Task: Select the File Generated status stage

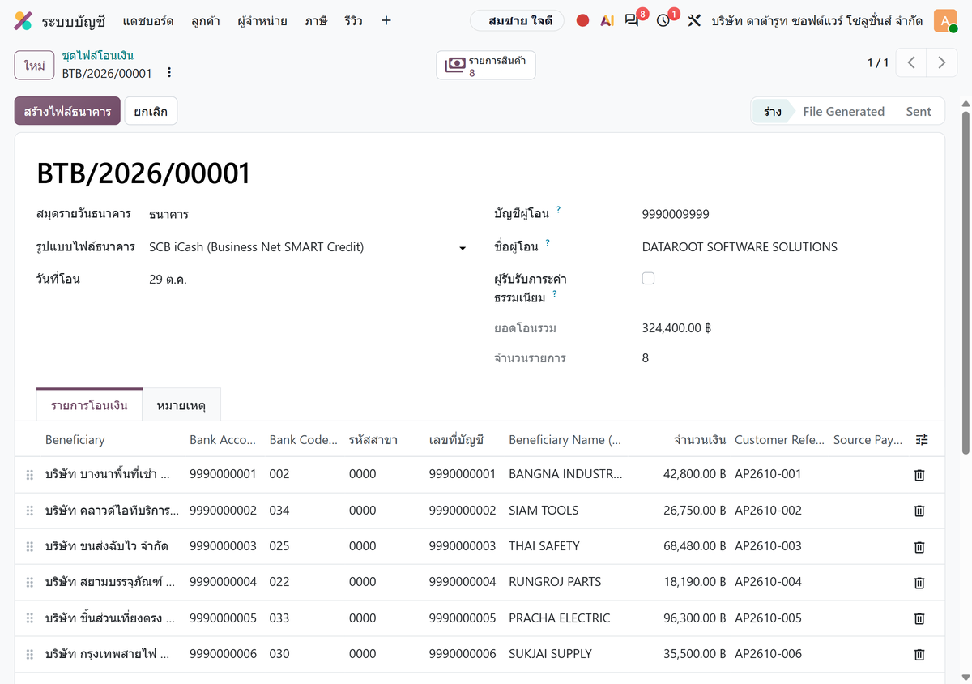Action: [x=843, y=112]
